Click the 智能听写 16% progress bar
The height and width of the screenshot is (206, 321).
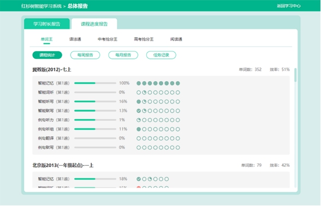point(95,101)
